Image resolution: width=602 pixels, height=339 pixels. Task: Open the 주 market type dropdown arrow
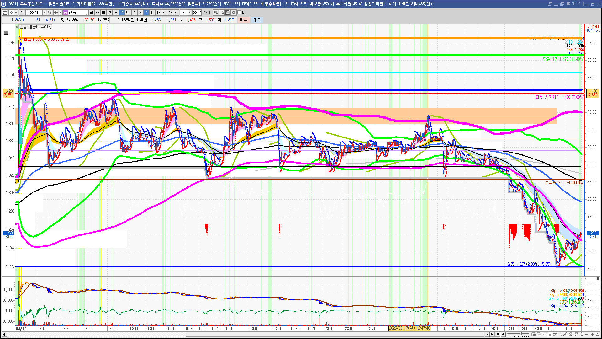(x=16, y=13)
